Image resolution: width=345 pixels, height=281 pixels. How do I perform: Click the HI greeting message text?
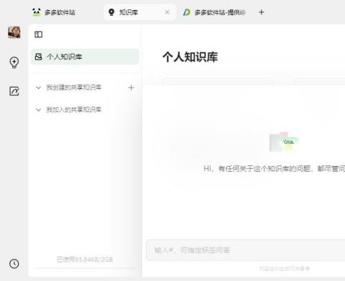tap(275, 169)
